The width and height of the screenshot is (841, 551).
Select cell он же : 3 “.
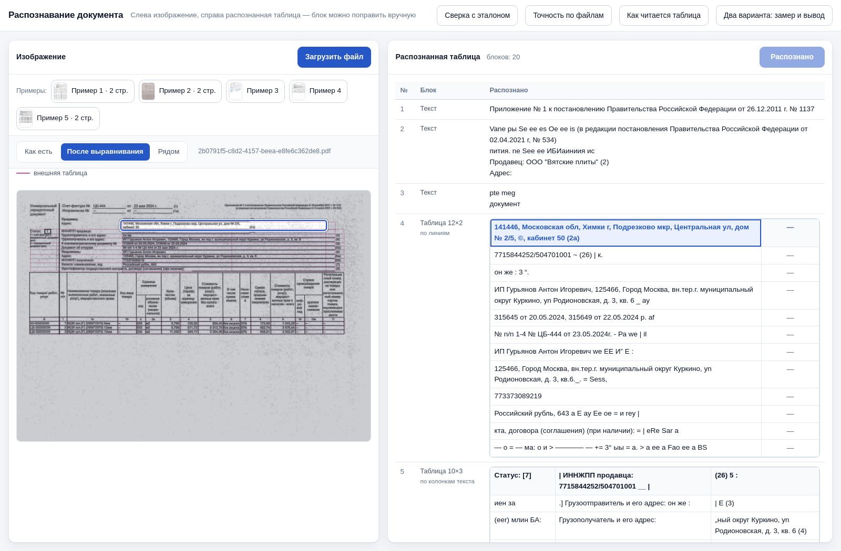[x=625, y=272]
